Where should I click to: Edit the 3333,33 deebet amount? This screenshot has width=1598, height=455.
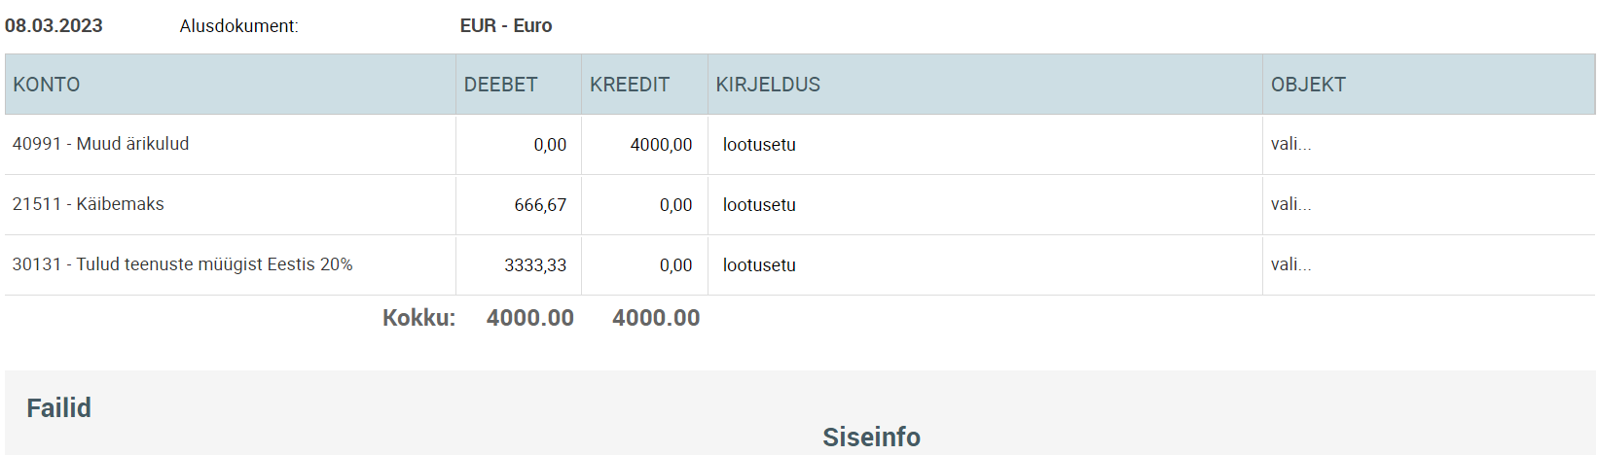tap(519, 265)
